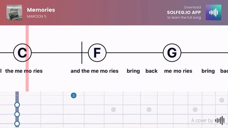This screenshot has height=128, width=228.
Task: Click the lyric "and the me mo ries"
Action: pyautogui.click(x=94, y=71)
